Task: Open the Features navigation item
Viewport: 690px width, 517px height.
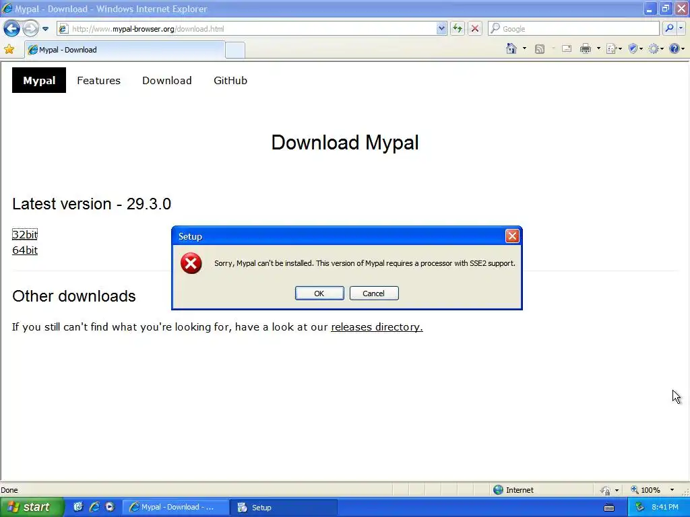Action: (98, 81)
